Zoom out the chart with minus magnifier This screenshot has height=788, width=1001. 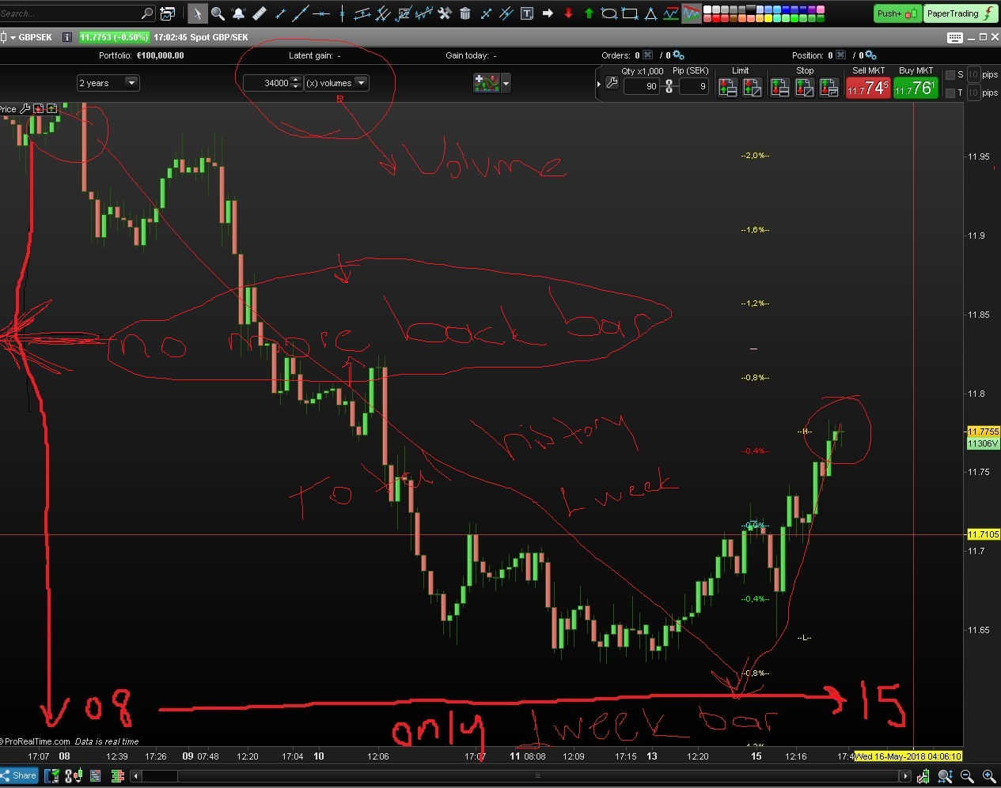(x=967, y=776)
